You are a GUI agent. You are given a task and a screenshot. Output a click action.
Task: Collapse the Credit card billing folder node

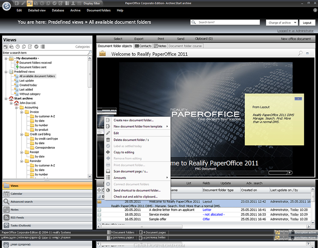(22, 134)
